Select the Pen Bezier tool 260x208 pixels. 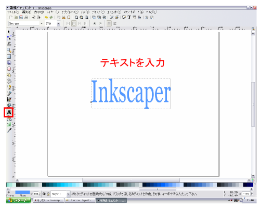tap(9, 94)
